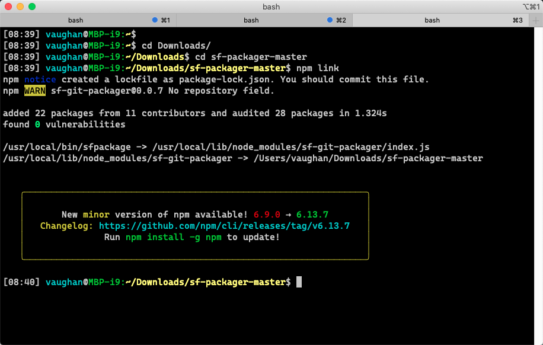This screenshot has height=345, width=543.
Task: Click the 'bash' window title
Action: [271, 7]
